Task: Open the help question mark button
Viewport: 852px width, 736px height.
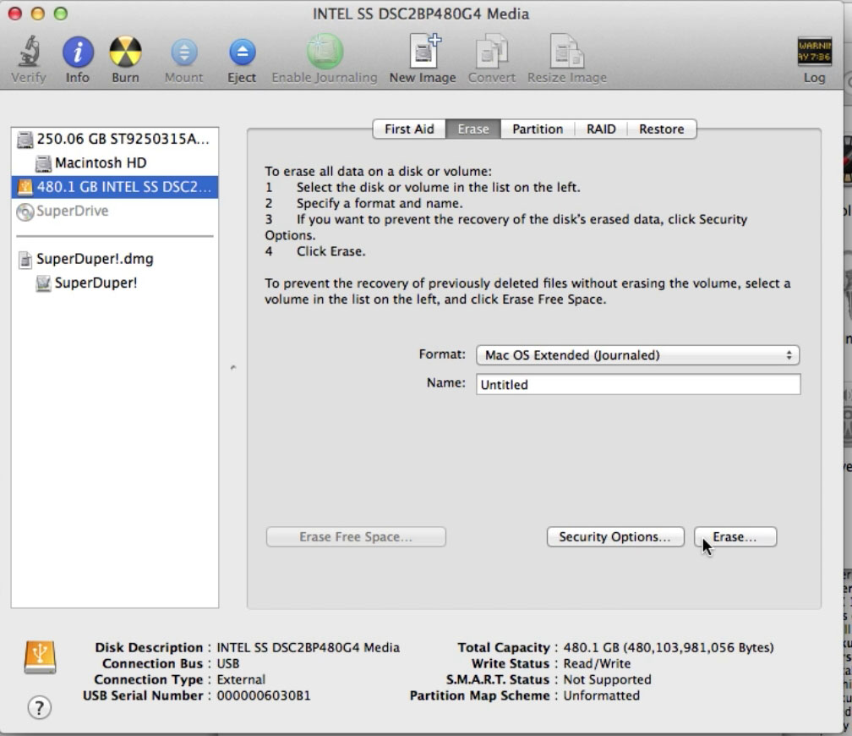Action: point(39,708)
